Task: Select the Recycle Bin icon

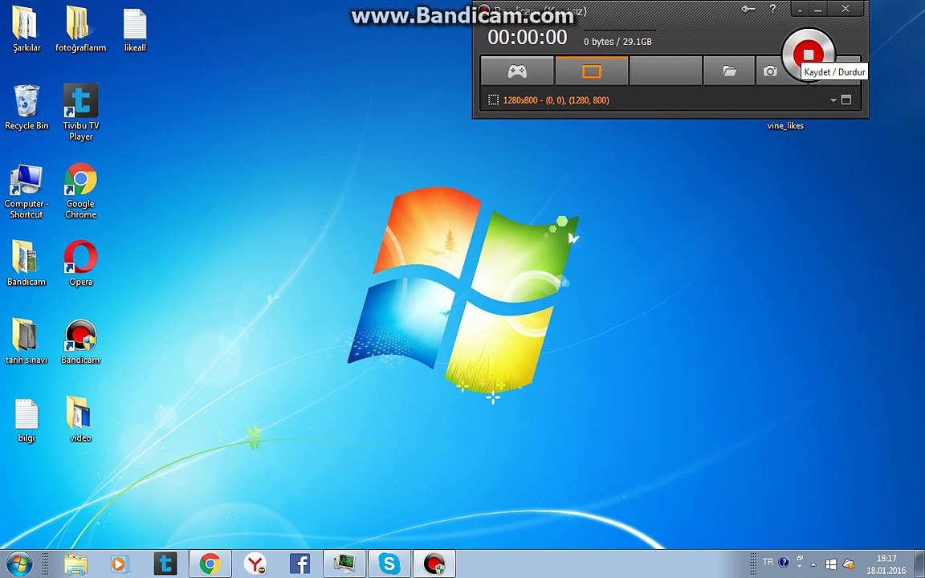Action: (26, 108)
